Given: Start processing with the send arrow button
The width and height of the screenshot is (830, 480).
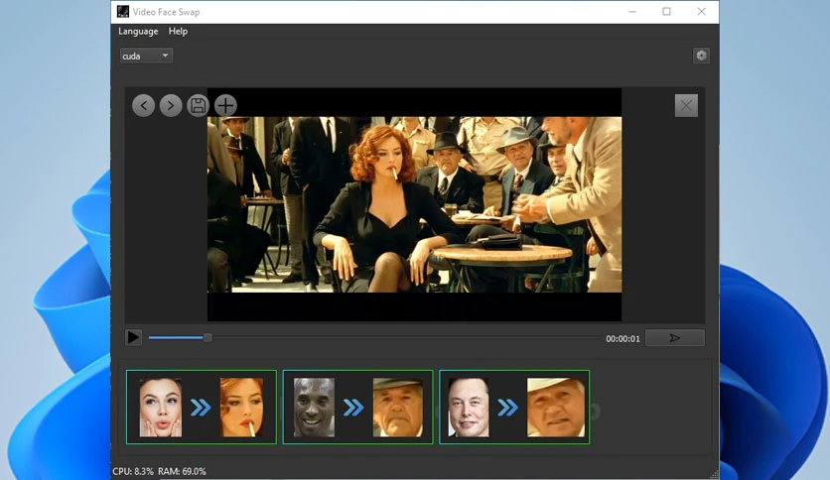Looking at the screenshot, I should point(675,338).
